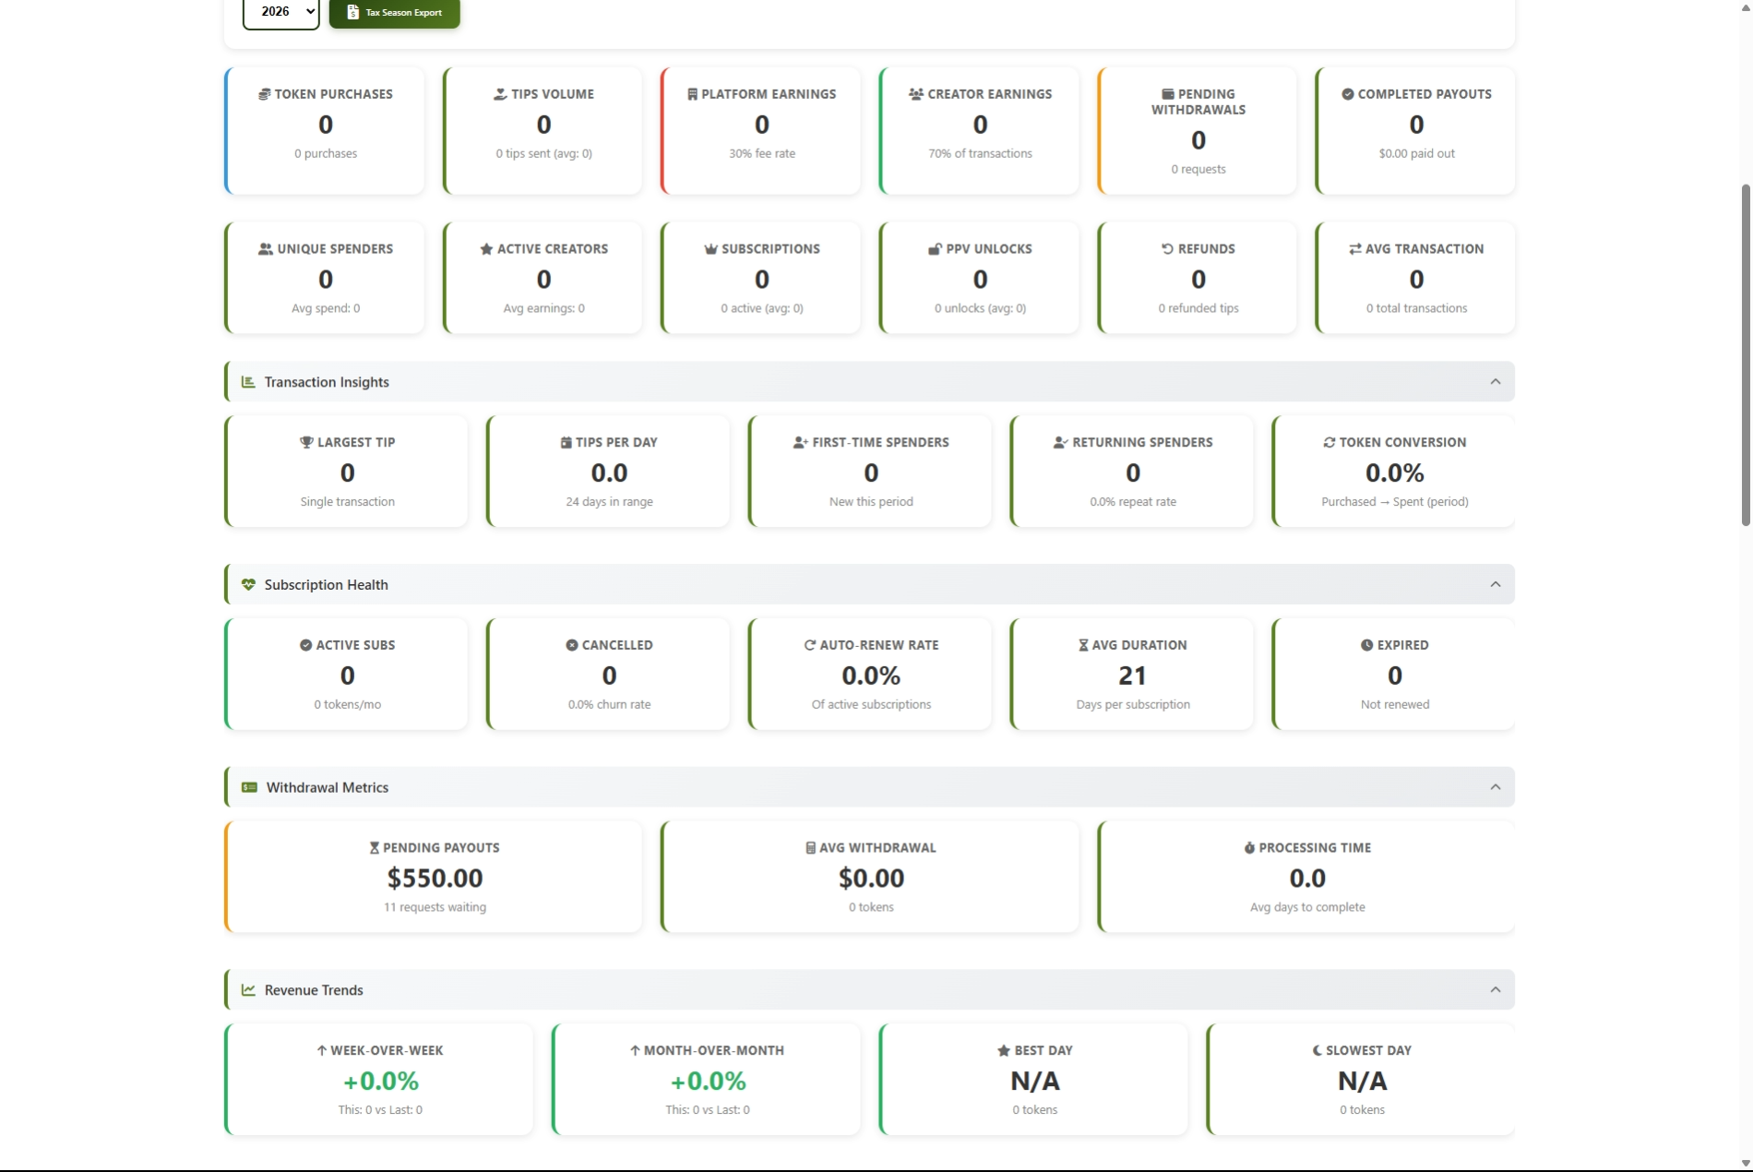Click the Withdrawal Metrics header title
Viewport: 1753px width, 1172px height.
click(x=328, y=787)
